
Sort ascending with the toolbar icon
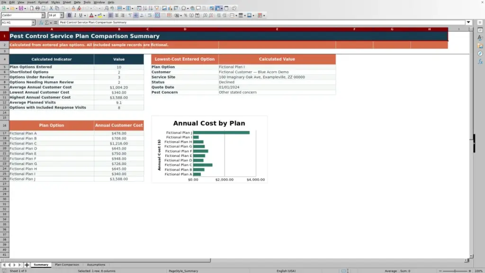[145, 9]
